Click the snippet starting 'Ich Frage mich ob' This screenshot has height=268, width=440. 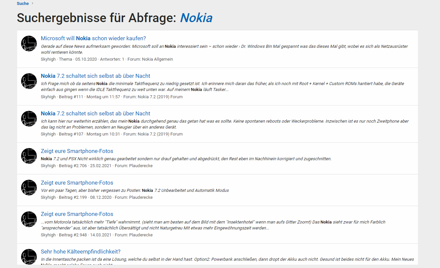pyautogui.click(x=222, y=87)
